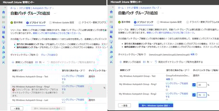
Task: Open Apps grid icon in left window
Action: [4, 32]
